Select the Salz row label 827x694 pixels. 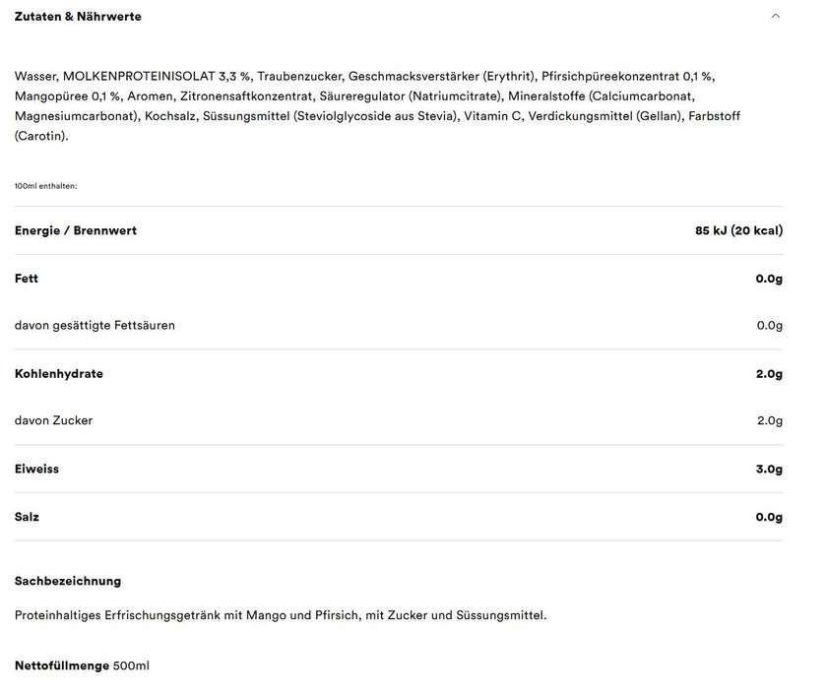[27, 517]
